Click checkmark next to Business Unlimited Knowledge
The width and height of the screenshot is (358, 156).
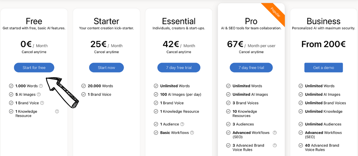pyautogui.click(x=301, y=112)
